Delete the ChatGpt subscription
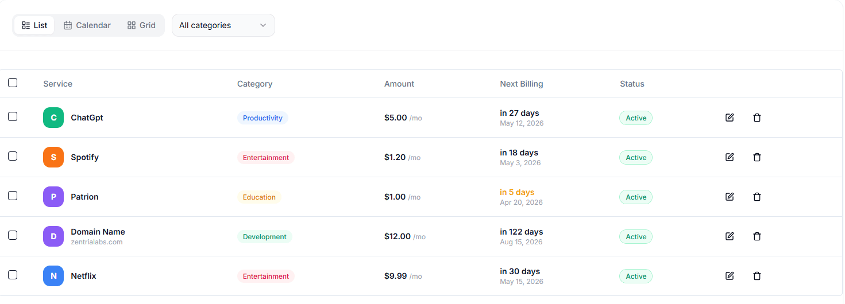This screenshot has width=845, height=304. click(757, 118)
